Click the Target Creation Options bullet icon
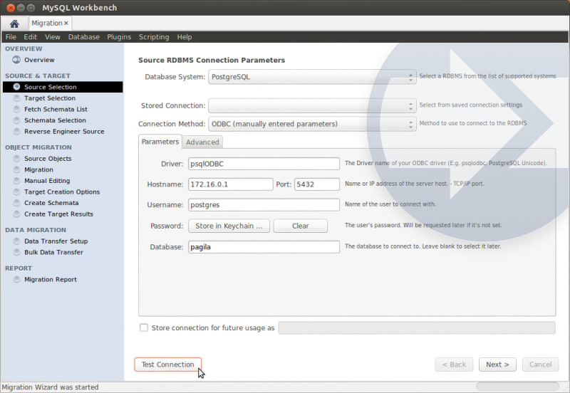This screenshot has height=393, width=570. (16, 192)
